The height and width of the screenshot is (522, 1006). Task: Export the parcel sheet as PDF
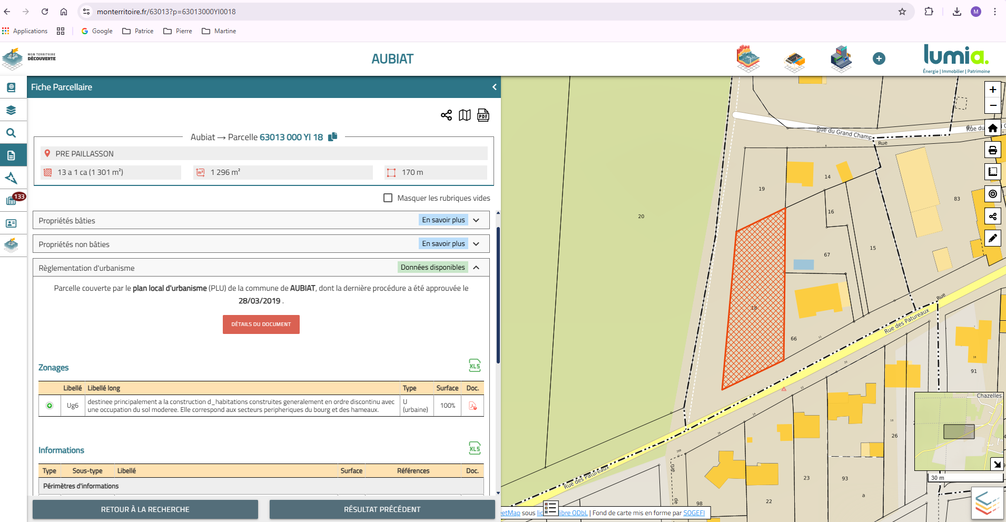click(483, 115)
